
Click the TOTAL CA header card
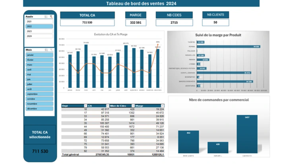[87, 15]
